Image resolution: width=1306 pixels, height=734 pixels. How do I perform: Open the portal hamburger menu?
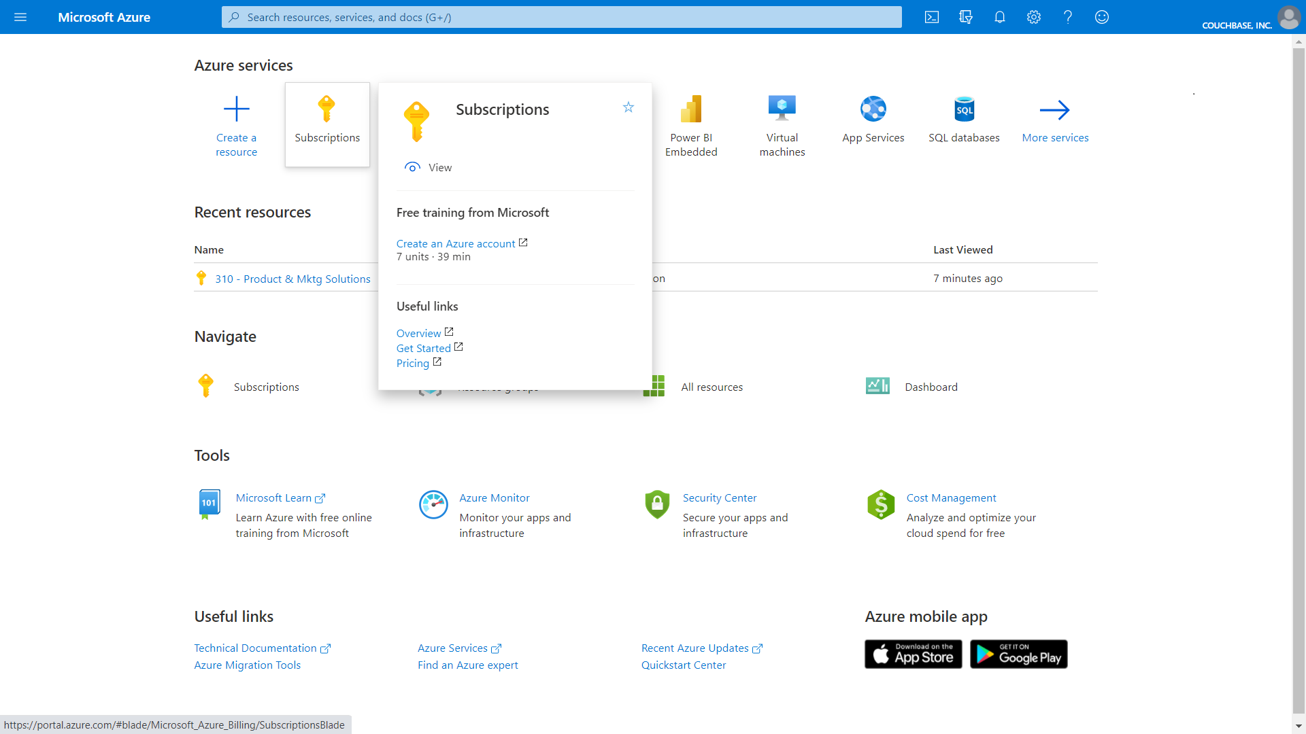pyautogui.click(x=20, y=17)
